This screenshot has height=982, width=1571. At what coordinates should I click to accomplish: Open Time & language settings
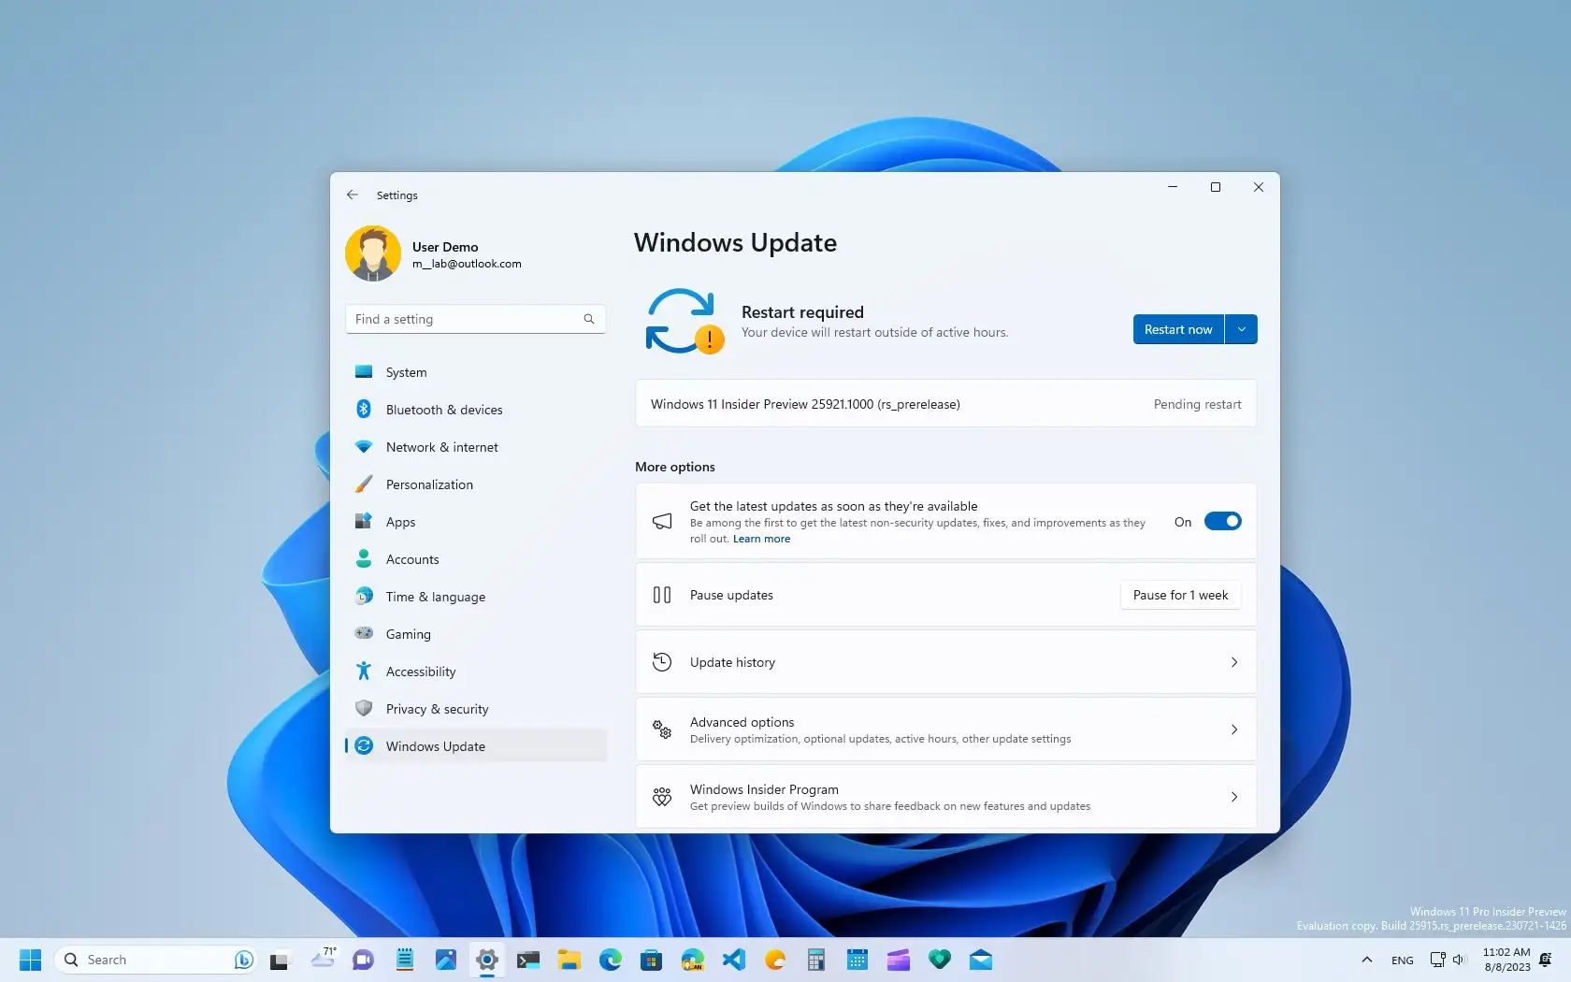[435, 596]
